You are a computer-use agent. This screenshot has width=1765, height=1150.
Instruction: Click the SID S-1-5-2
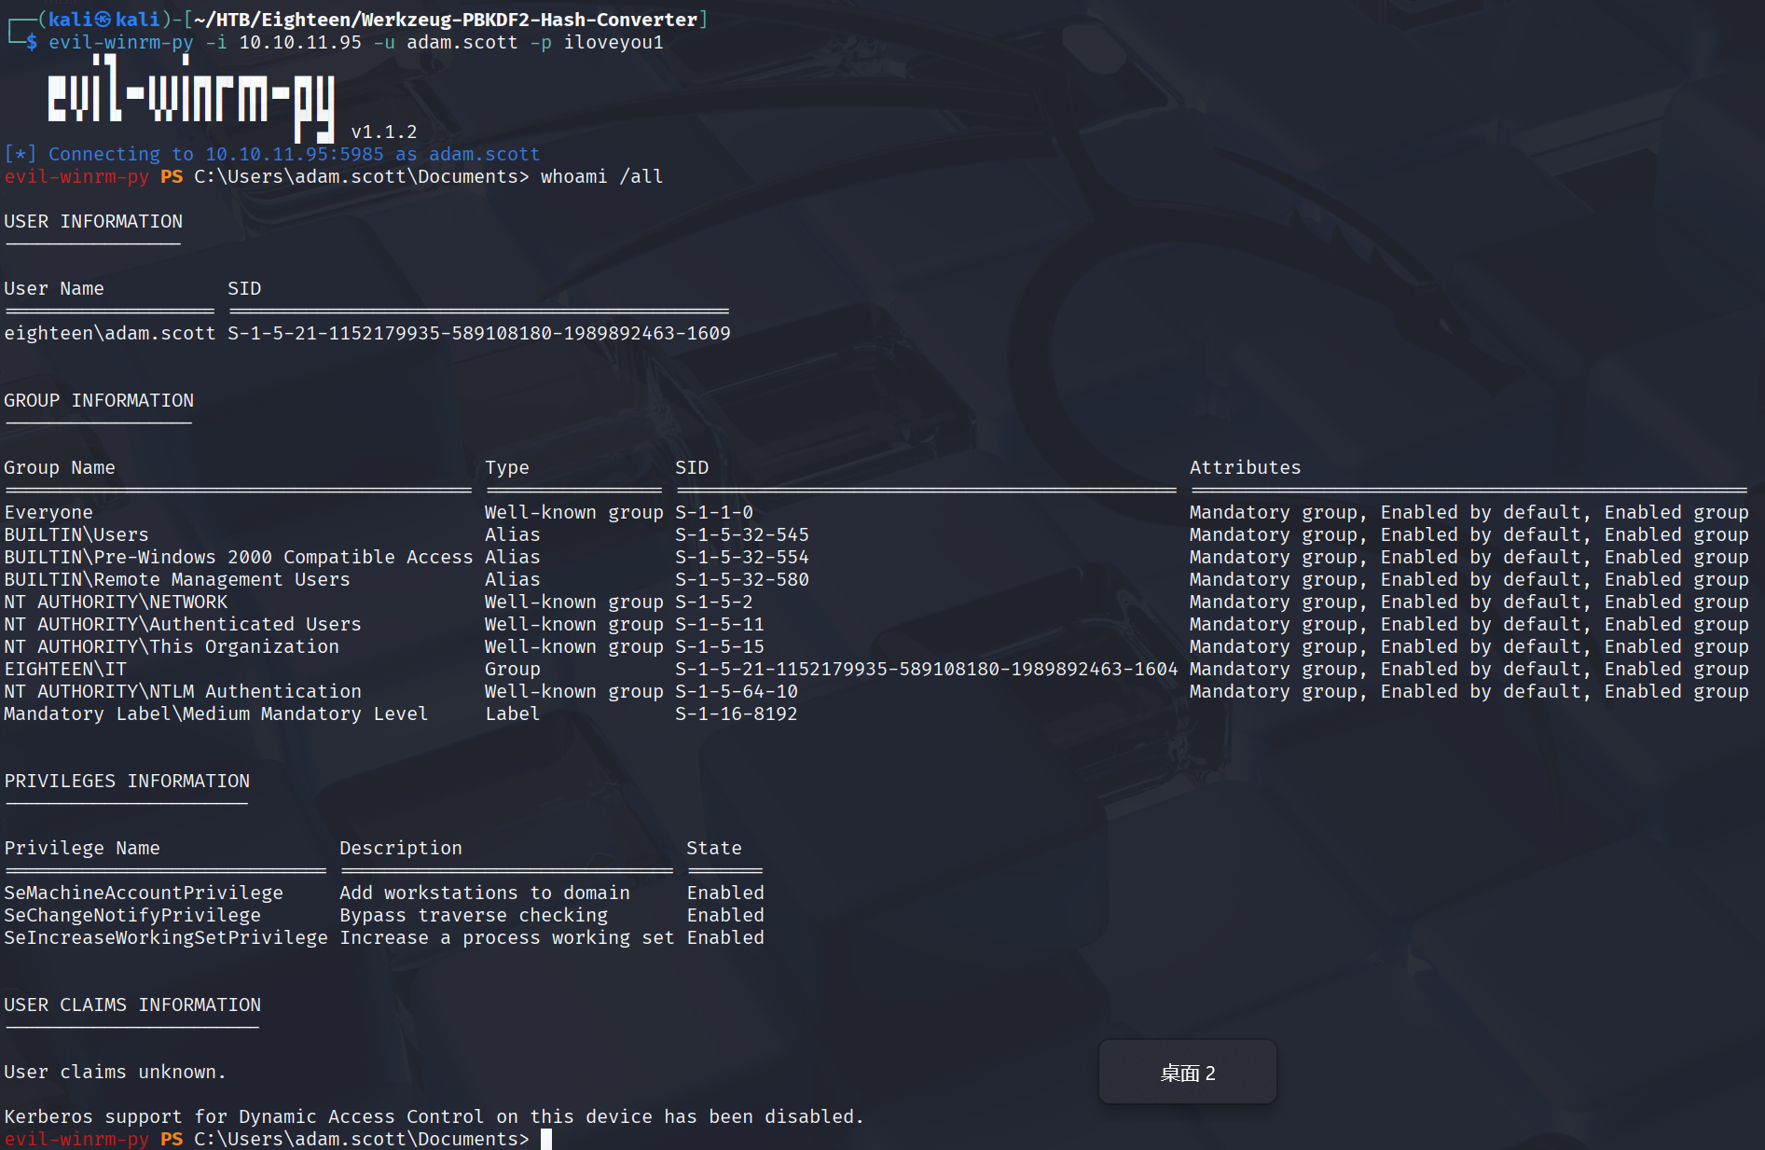[714, 602]
